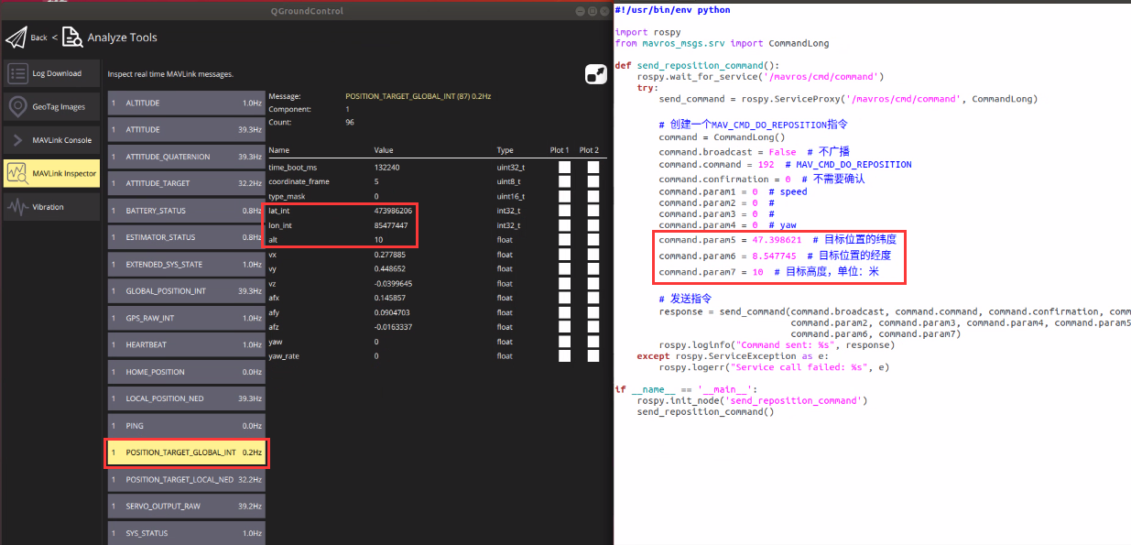
Task: Select the ALTITUDE message row
Action: (x=186, y=103)
